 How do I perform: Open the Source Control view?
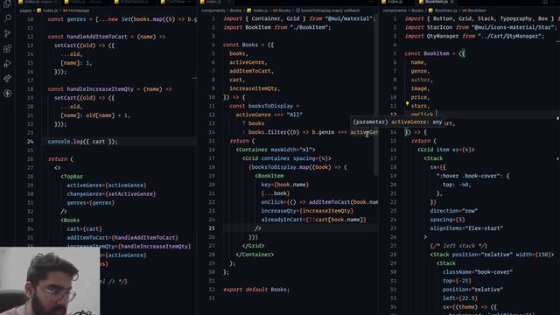point(7,33)
